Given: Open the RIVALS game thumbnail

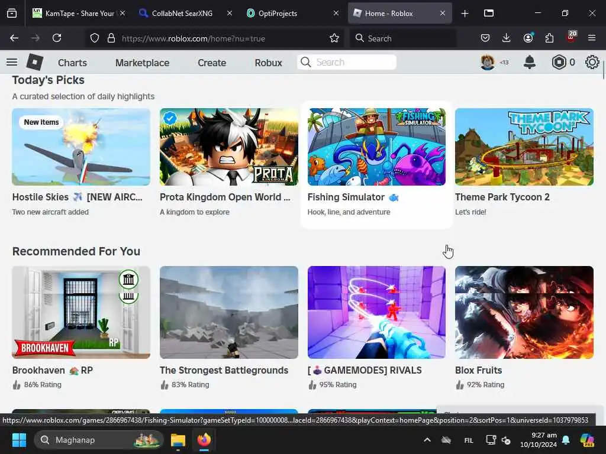Looking at the screenshot, I should click(376, 312).
